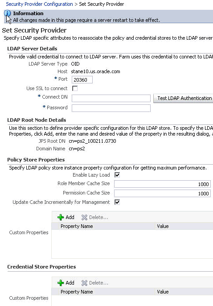Click into the Connect DN field
The image size is (213, 306).
[x=111, y=98]
